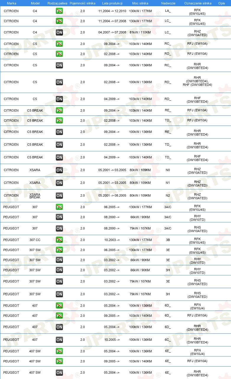
Task: Click the PB icon in the 407 SW RFN row
Action: pos(59,351)
